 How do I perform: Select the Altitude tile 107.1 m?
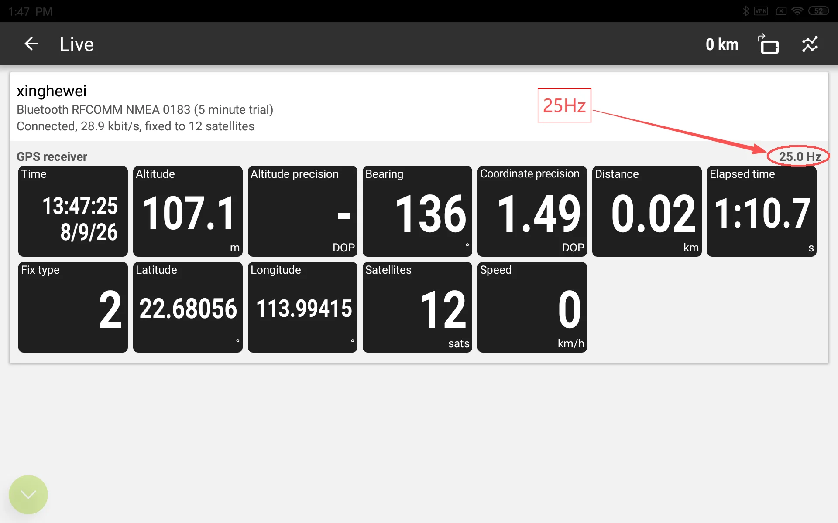tap(188, 211)
